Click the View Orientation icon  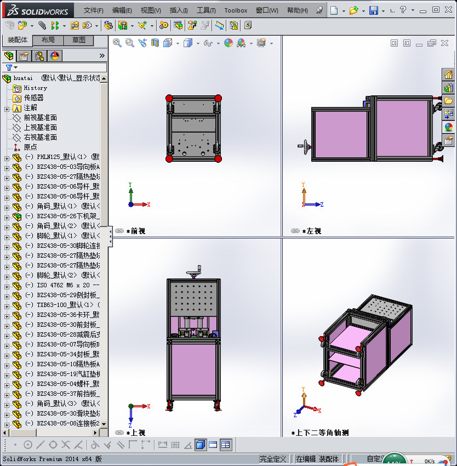pyautogui.click(x=168, y=43)
